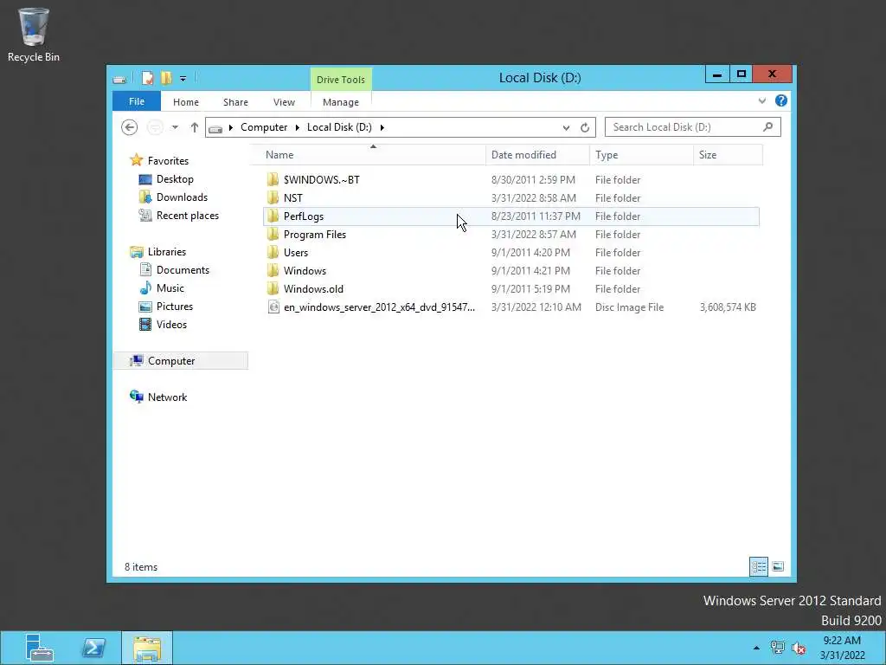Select the Music library

pyautogui.click(x=170, y=288)
